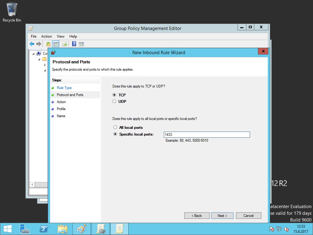Launch PowerShell from the taskbar

point(43,229)
